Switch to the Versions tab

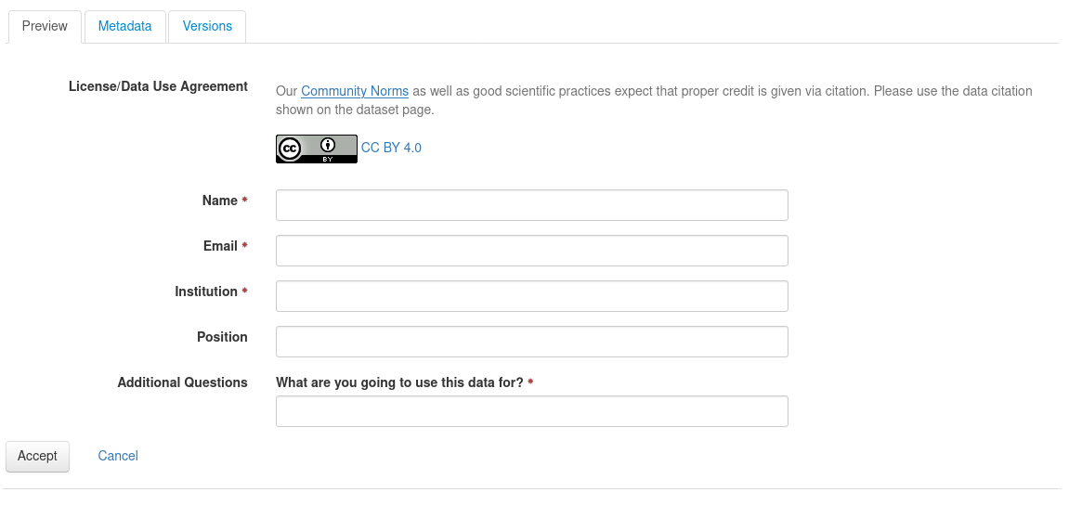207,26
